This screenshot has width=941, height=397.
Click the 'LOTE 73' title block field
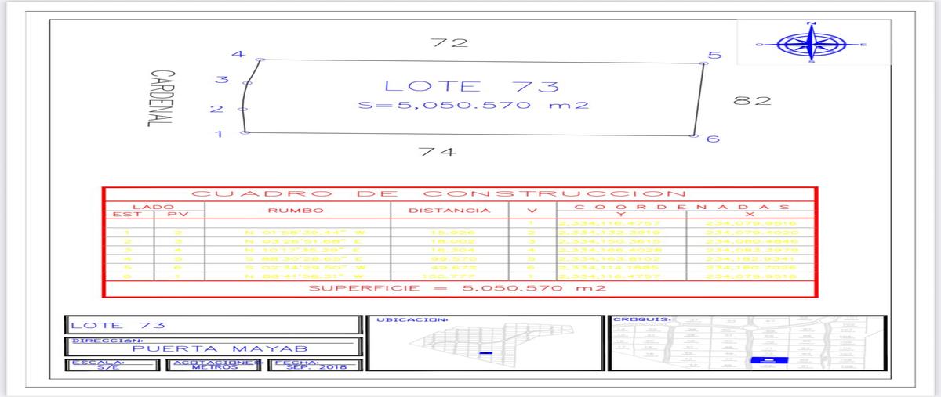214,326
